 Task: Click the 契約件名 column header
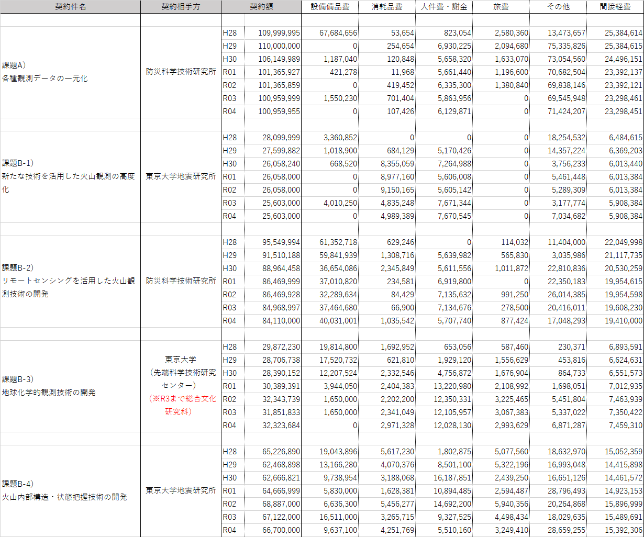coord(70,7)
